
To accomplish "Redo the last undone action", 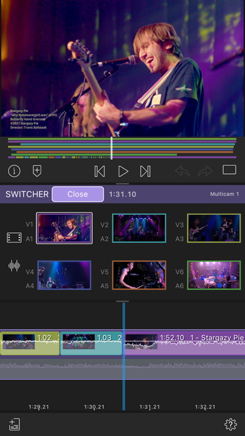I will coord(206,171).
